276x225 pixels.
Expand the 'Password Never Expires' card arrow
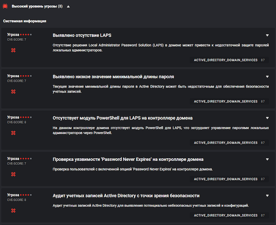pos(267,160)
